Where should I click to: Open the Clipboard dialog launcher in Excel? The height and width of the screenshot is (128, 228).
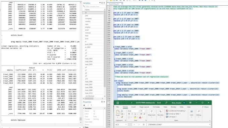[125, 120]
